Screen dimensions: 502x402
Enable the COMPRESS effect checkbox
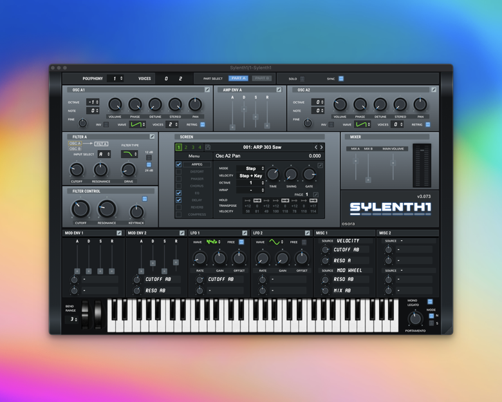(179, 214)
